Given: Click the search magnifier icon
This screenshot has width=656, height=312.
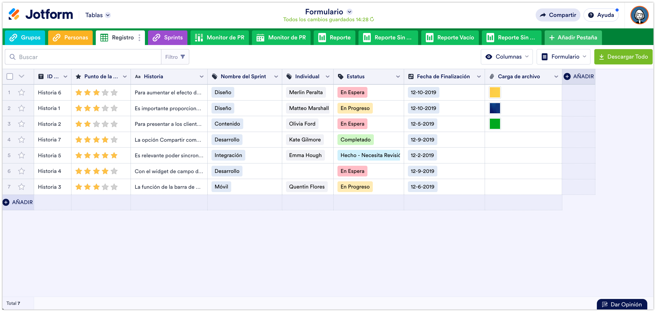Looking at the screenshot, I should coord(13,57).
